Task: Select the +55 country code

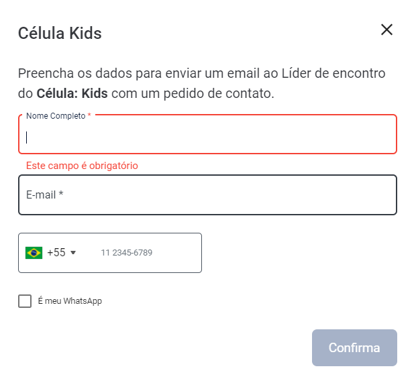Action: 56,253
